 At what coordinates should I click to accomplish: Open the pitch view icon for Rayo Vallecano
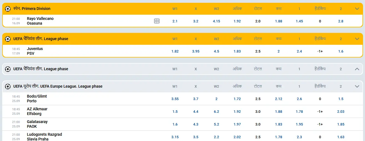[x=157, y=21]
